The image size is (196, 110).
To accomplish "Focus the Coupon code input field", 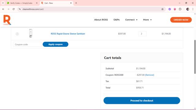I will point(27,44).
